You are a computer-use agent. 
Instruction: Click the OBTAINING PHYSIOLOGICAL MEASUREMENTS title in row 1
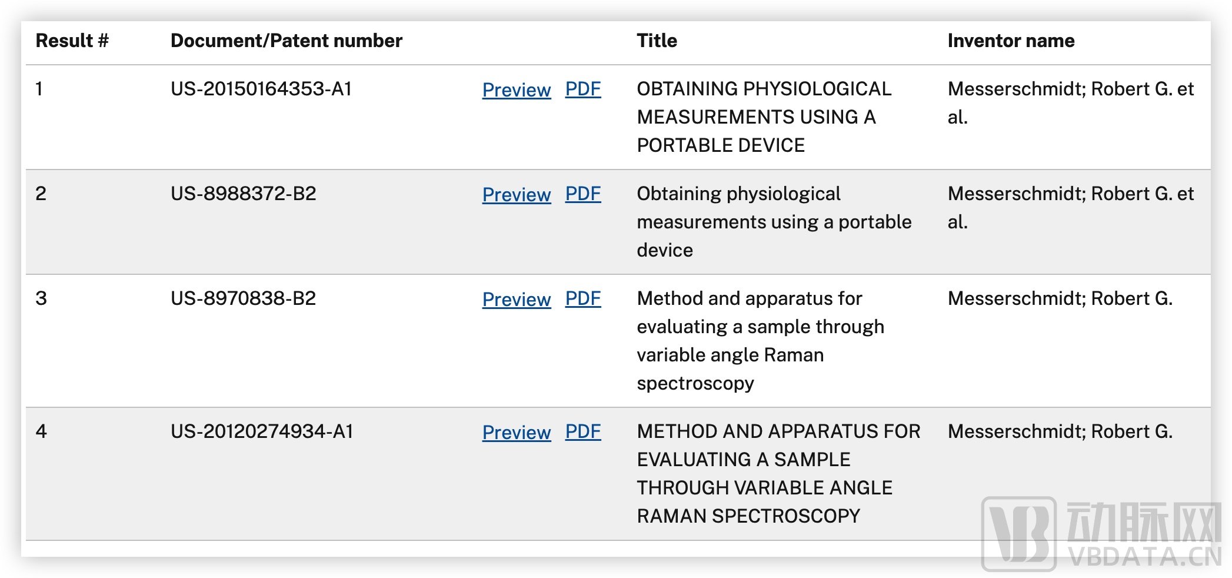point(763,117)
